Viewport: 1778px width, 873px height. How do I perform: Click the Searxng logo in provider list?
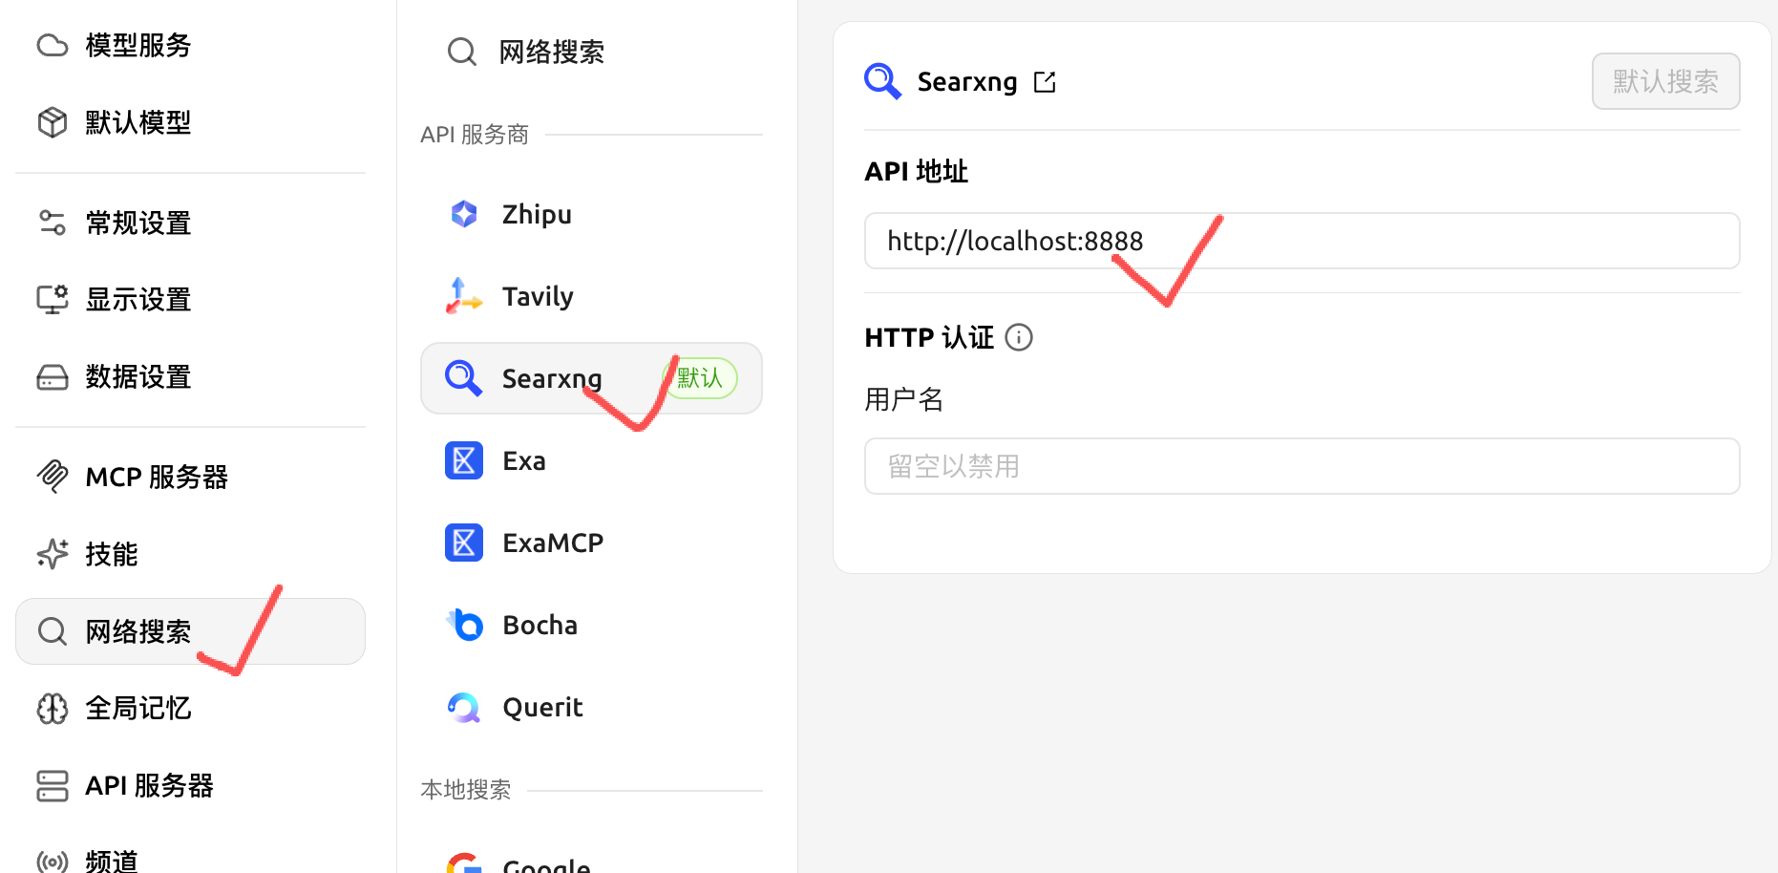[x=464, y=378]
